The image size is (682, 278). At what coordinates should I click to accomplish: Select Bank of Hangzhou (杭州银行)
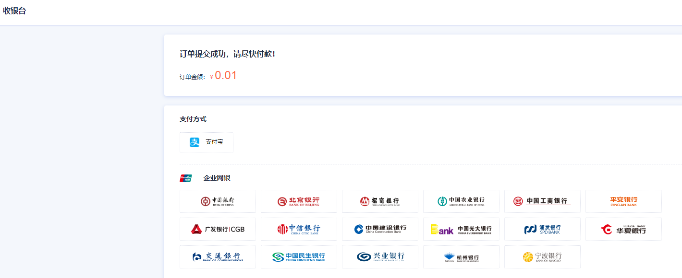tap(461, 257)
